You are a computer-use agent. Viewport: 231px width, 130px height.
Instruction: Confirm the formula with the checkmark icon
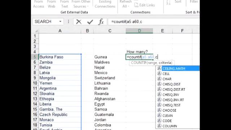tap(90, 22)
